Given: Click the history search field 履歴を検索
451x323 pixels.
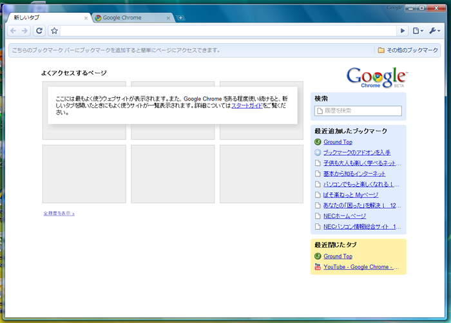Looking at the screenshot, I should pos(358,111).
